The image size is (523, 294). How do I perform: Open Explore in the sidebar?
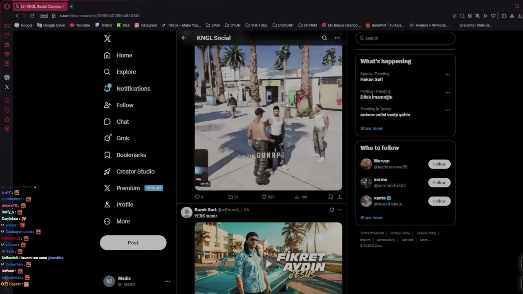coord(120,72)
